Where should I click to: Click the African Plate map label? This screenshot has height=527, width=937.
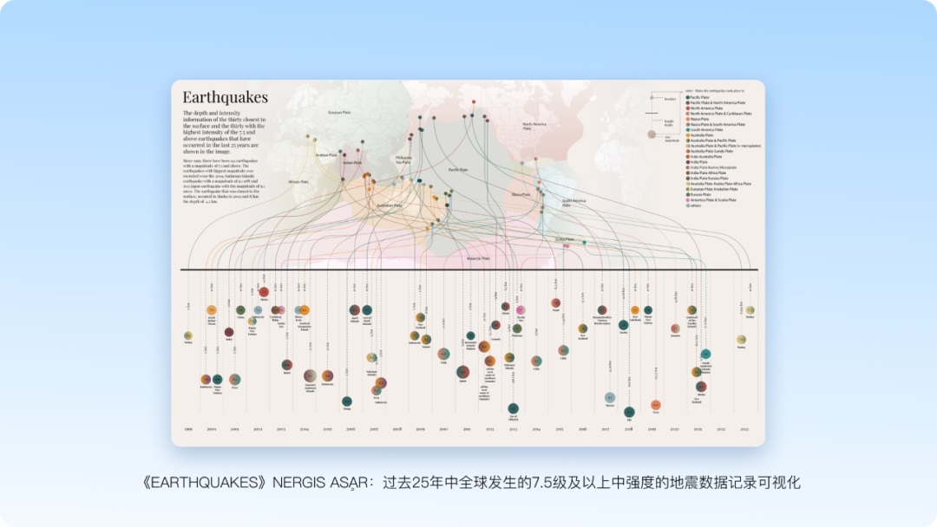[x=298, y=182]
